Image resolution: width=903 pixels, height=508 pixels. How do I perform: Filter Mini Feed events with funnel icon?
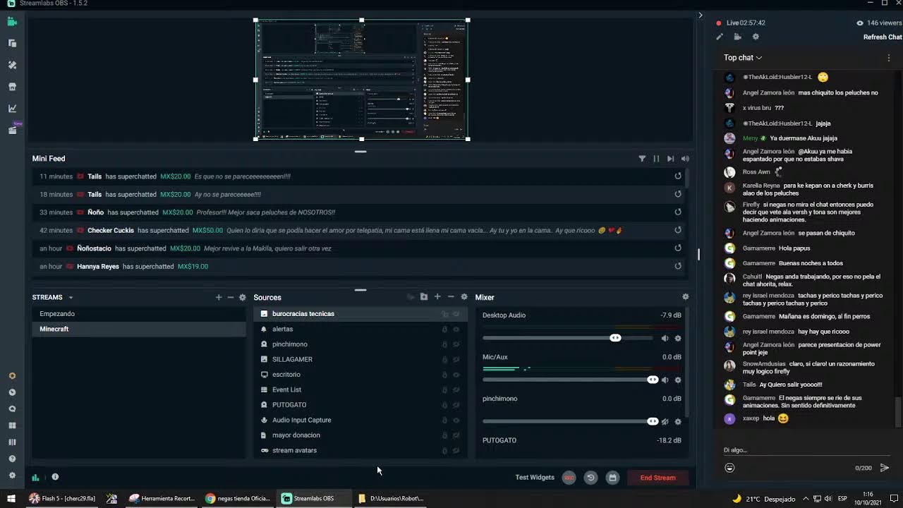pyautogui.click(x=642, y=159)
